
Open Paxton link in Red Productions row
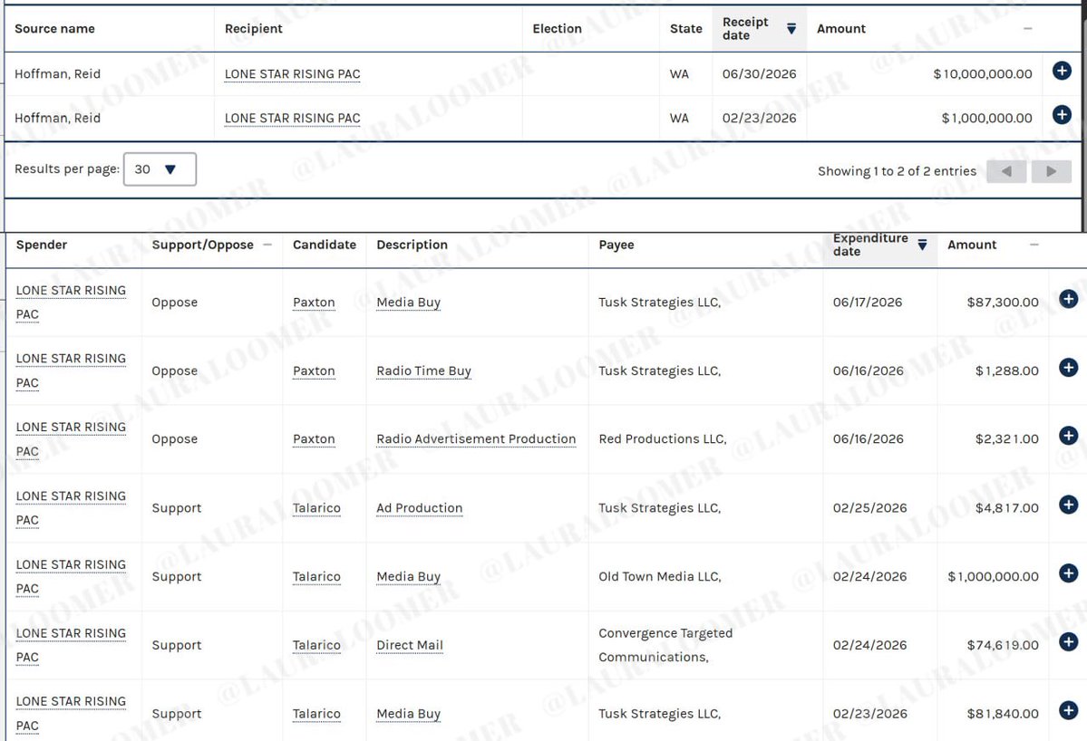(x=314, y=439)
